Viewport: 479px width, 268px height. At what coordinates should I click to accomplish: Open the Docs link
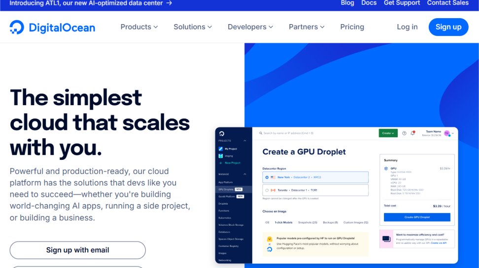[369, 3]
